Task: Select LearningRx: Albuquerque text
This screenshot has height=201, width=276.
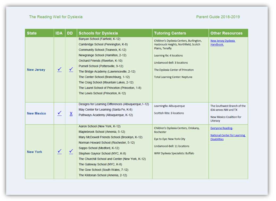Action: pyautogui.click(x=169, y=106)
